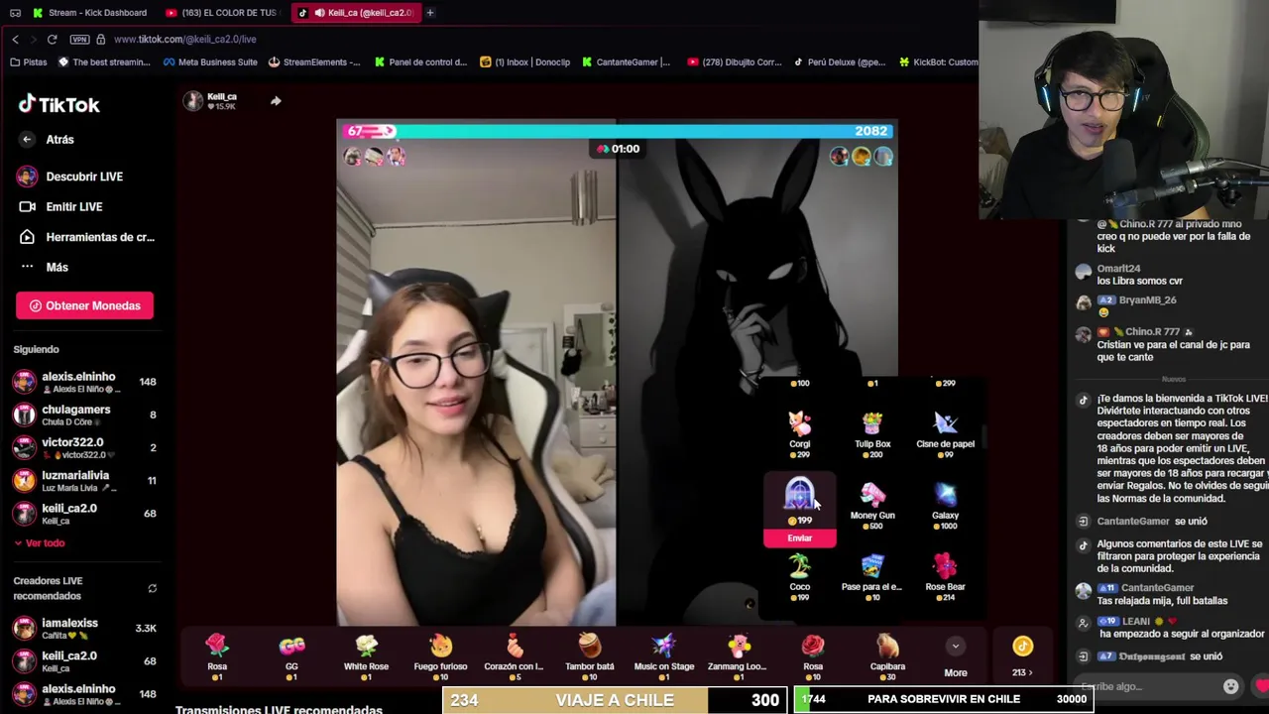Expand More gifts chevron
Image resolution: width=1269 pixels, height=714 pixels.
click(x=955, y=646)
